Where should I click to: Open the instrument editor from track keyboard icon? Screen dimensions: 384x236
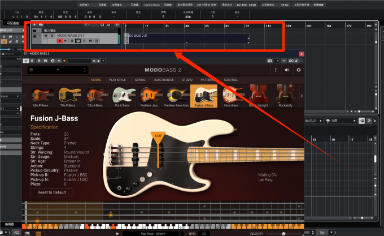78,41
